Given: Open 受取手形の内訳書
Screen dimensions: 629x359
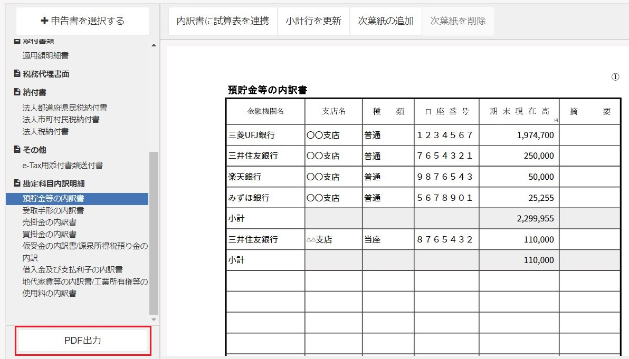Looking at the screenshot, I should pyautogui.click(x=53, y=210).
